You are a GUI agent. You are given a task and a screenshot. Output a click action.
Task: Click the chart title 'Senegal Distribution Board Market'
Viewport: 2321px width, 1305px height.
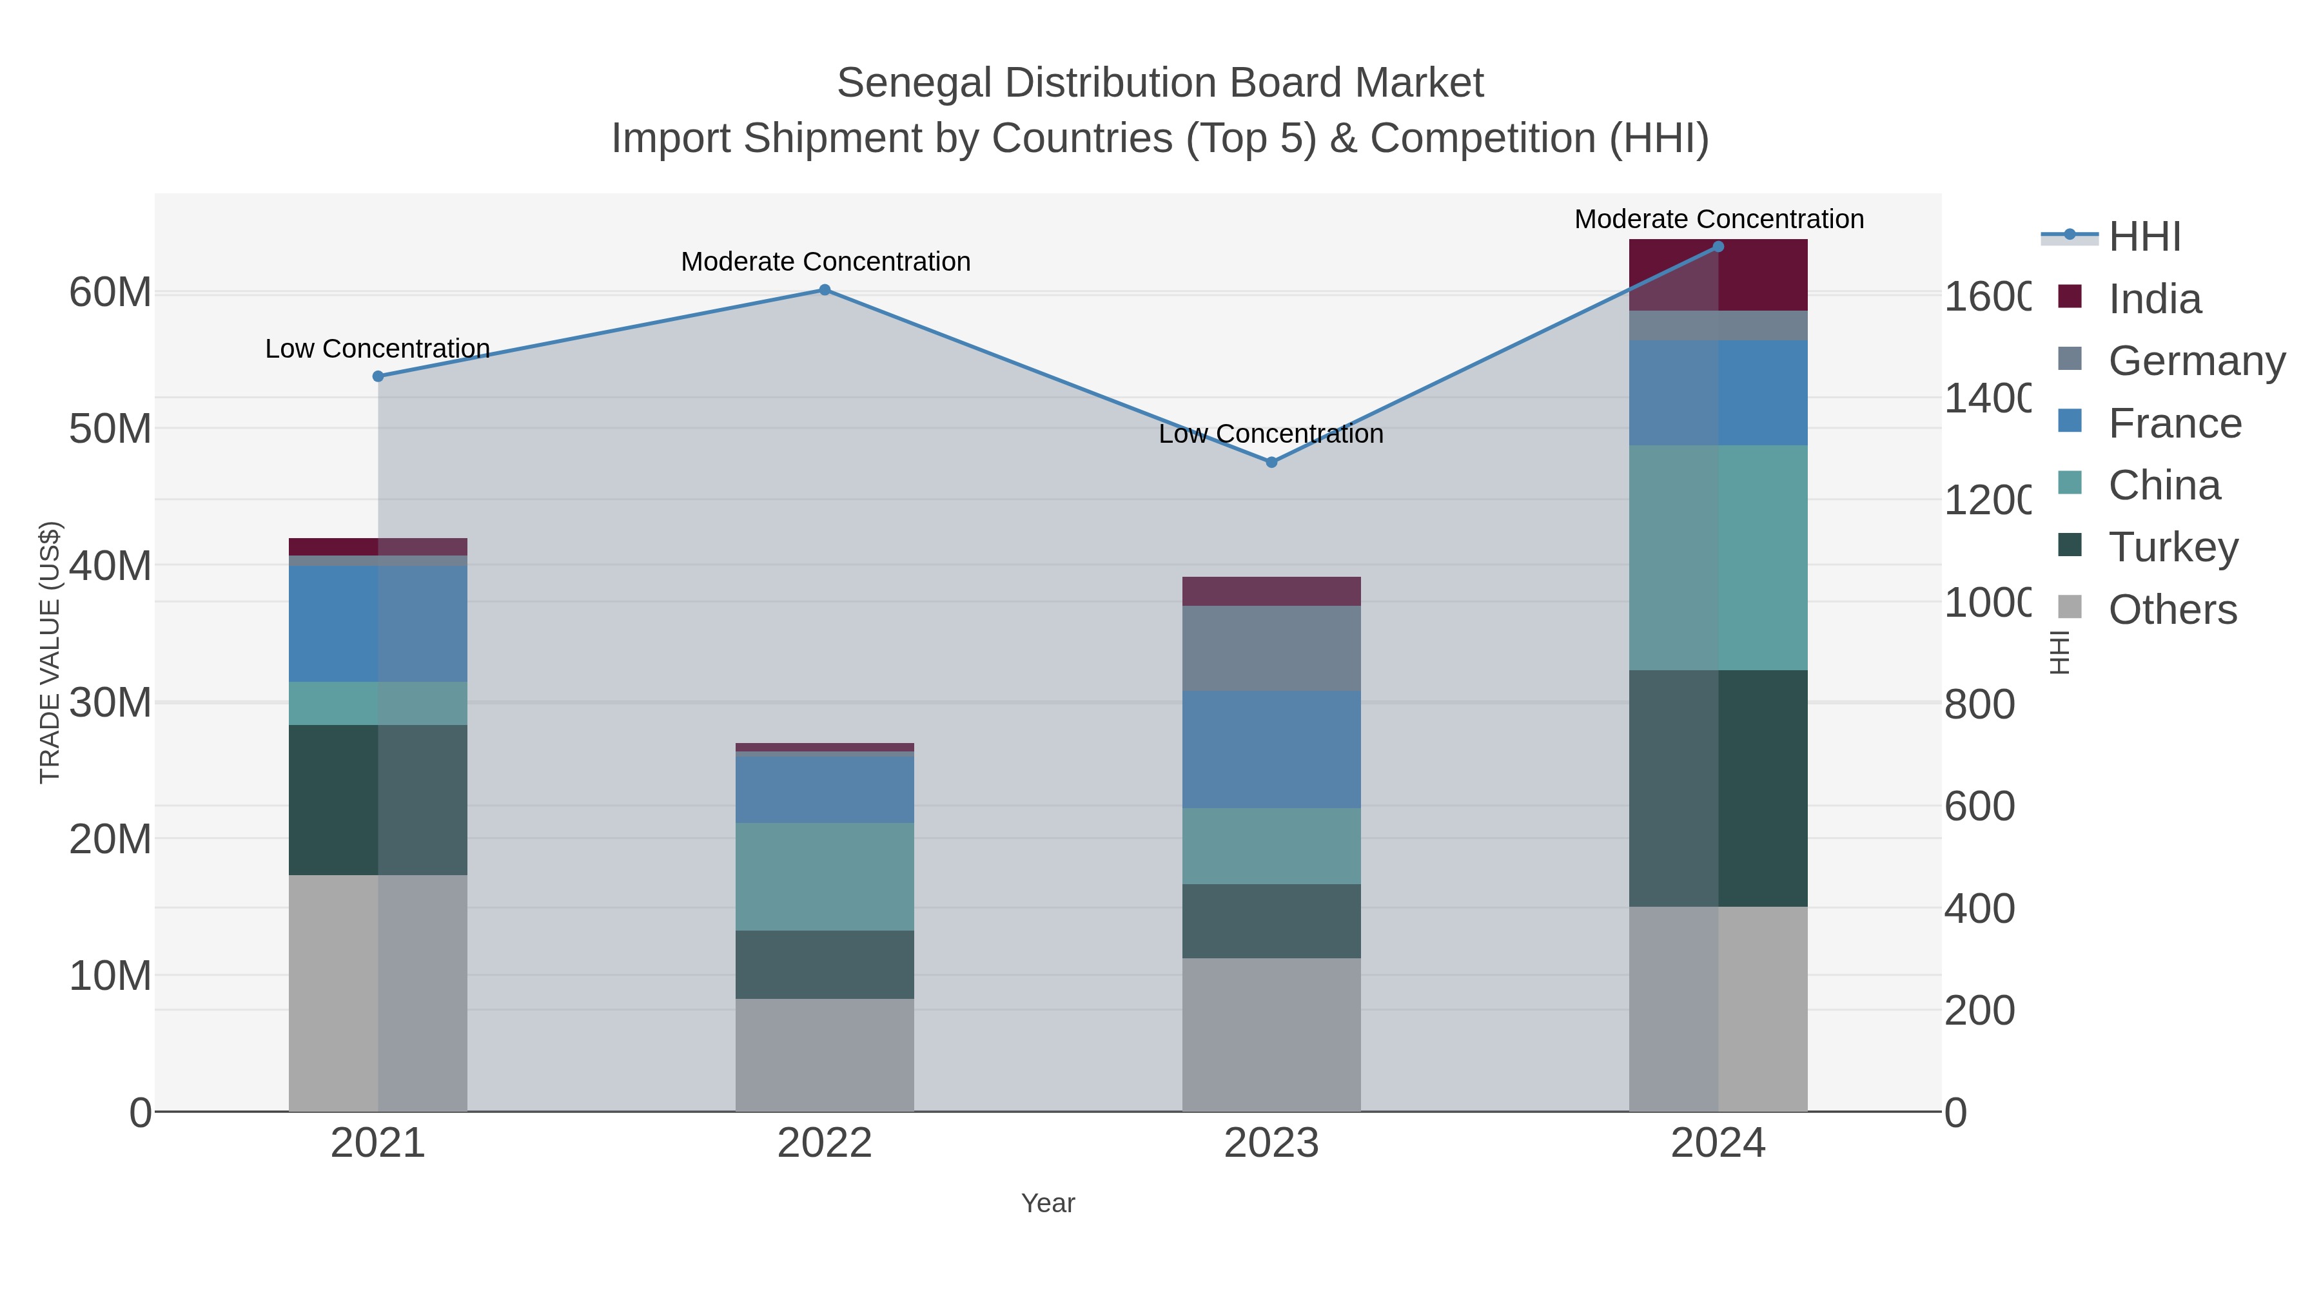click(x=1160, y=83)
